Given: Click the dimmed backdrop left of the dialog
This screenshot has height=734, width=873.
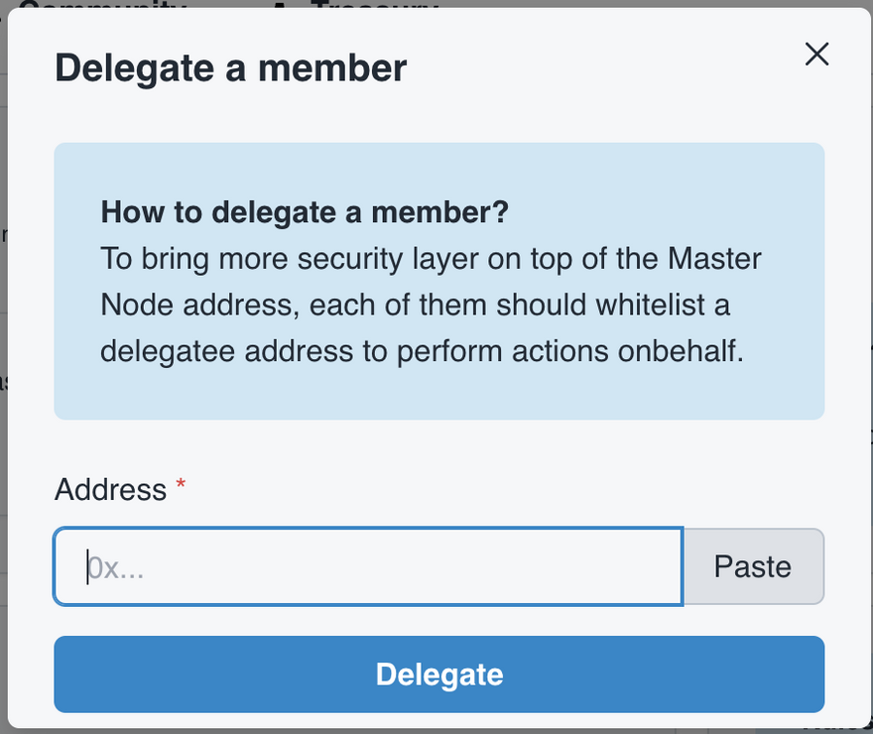Looking at the screenshot, I should pyautogui.click(x=3, y=397).
